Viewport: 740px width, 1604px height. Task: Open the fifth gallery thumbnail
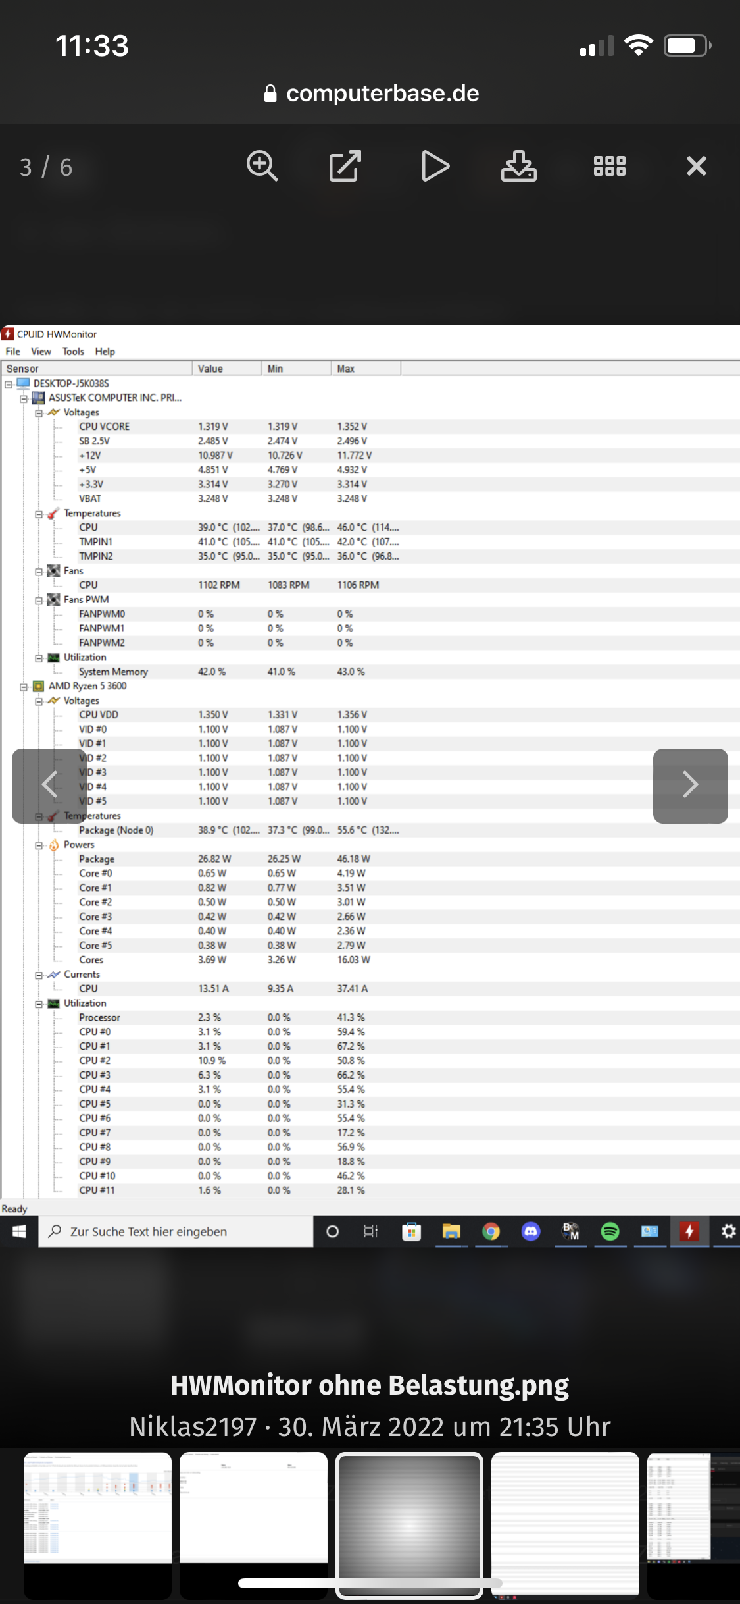693,1525
